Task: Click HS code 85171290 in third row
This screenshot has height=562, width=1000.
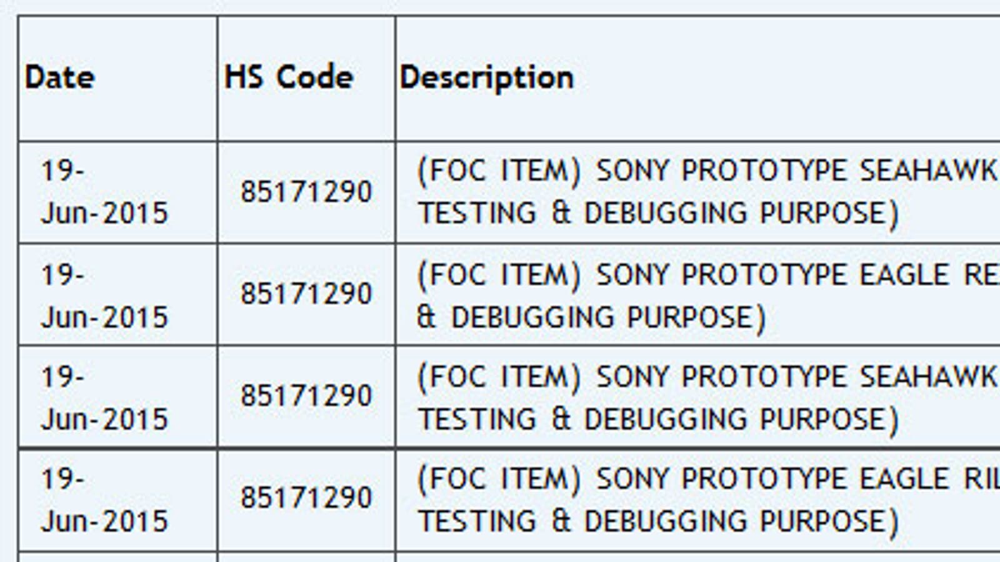Action: coord(306,396)
